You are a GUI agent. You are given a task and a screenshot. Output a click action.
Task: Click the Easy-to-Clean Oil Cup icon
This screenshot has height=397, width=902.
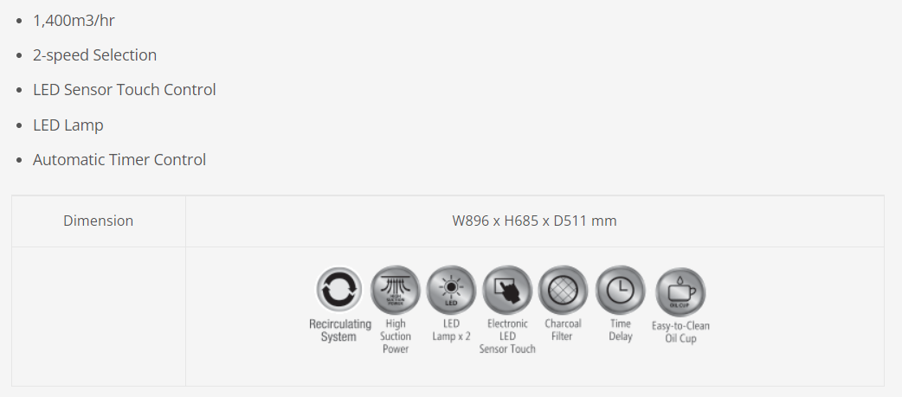click(x=680, y=291)
